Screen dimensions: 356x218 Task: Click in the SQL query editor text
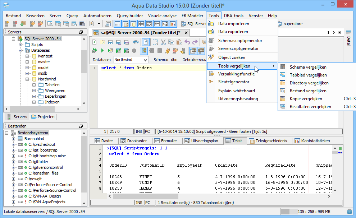126,68
